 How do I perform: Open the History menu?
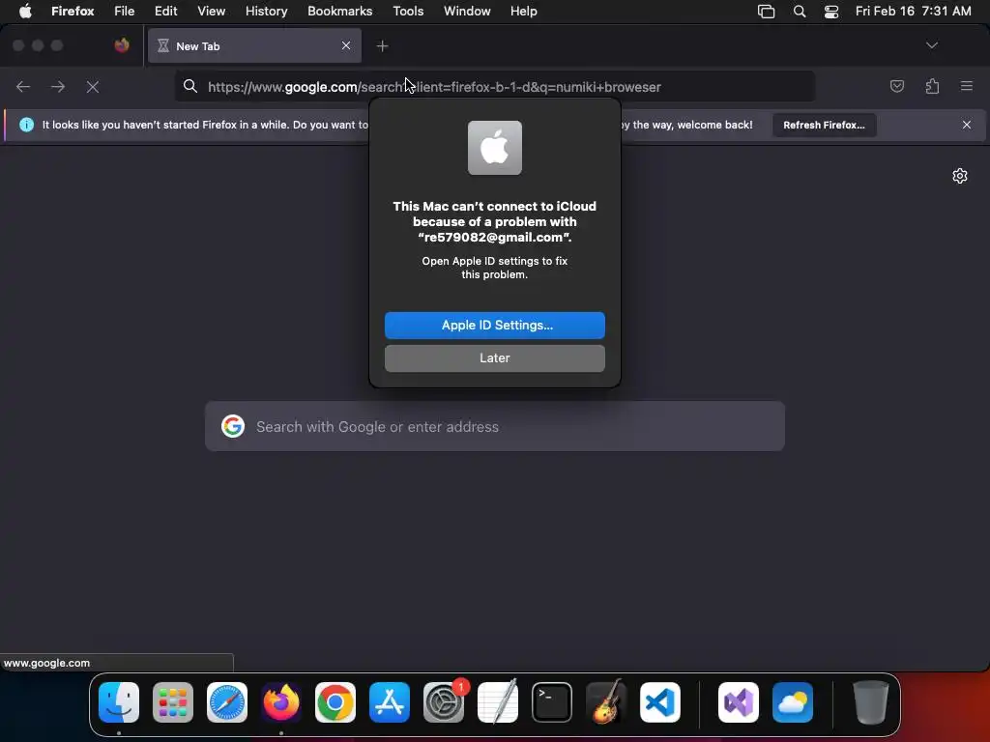267,11
